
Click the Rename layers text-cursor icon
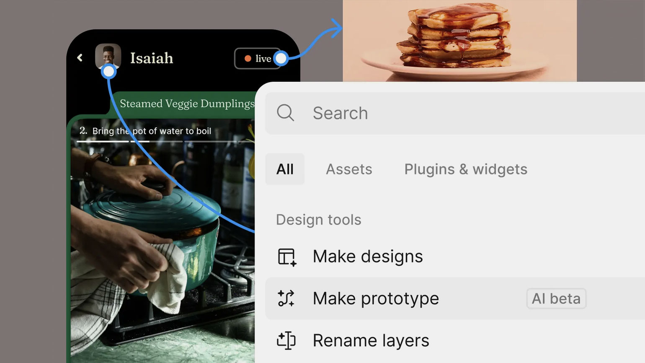(286, 340)
